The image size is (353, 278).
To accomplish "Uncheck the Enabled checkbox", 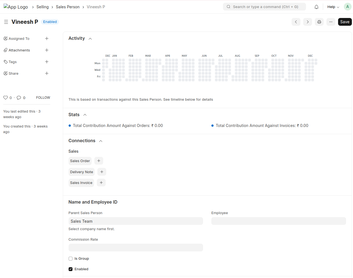I will coord(71,269).
